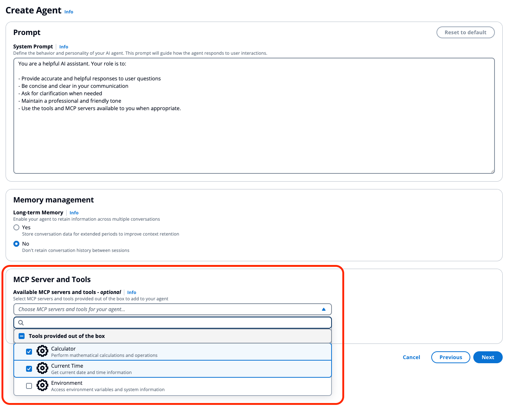Open Info link next to System Prompt

click(x=64, y=47)
